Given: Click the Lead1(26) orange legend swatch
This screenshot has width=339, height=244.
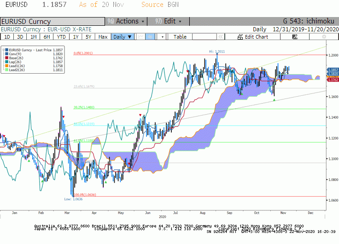Looking at the screenshot, I should point(7,66).
